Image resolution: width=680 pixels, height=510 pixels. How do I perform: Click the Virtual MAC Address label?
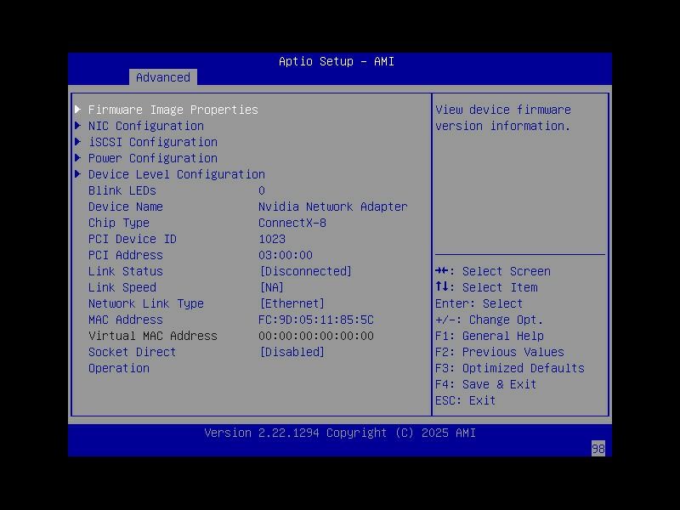tap(153, 336)
